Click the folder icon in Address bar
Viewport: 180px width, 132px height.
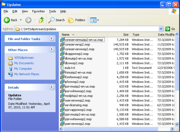pyautogui.click(x=17, y=29)
